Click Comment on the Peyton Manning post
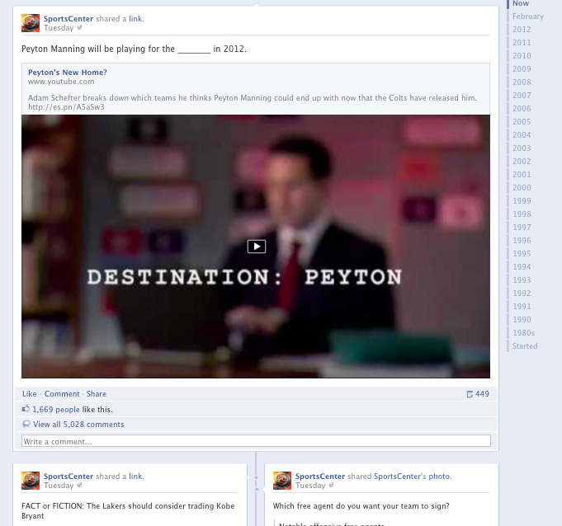This screenshot has width=562, height=526. [62, 394]
